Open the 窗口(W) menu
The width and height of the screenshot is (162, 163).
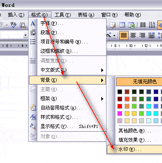pyautogui.click(x=109, y=15)
